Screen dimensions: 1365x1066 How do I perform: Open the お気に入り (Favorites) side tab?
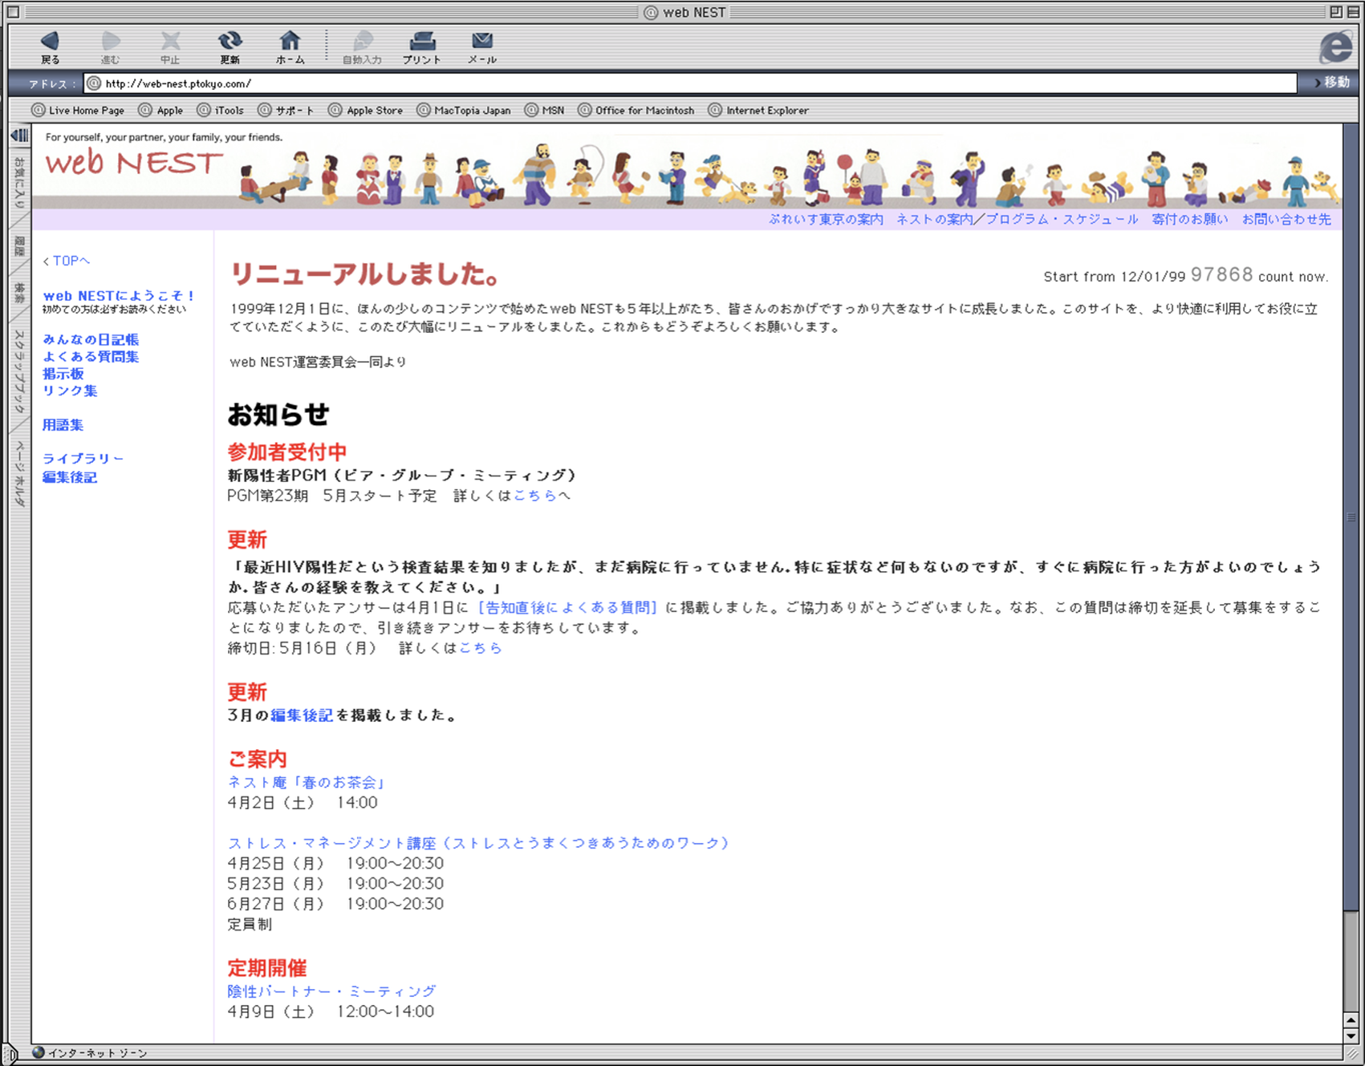(x=19, y=183)
